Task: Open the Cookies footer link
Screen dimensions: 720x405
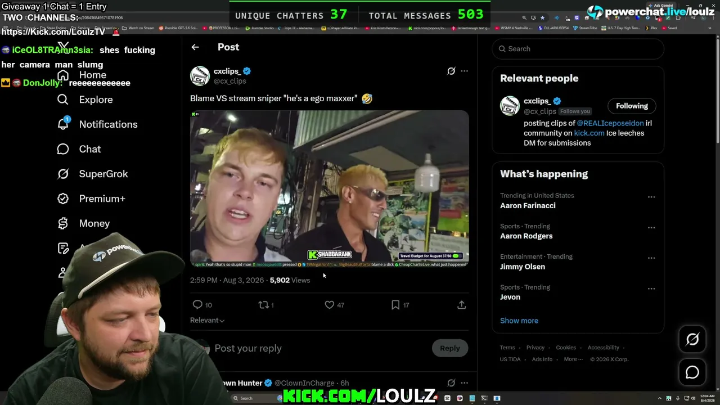Action: [x=566, y=348]
